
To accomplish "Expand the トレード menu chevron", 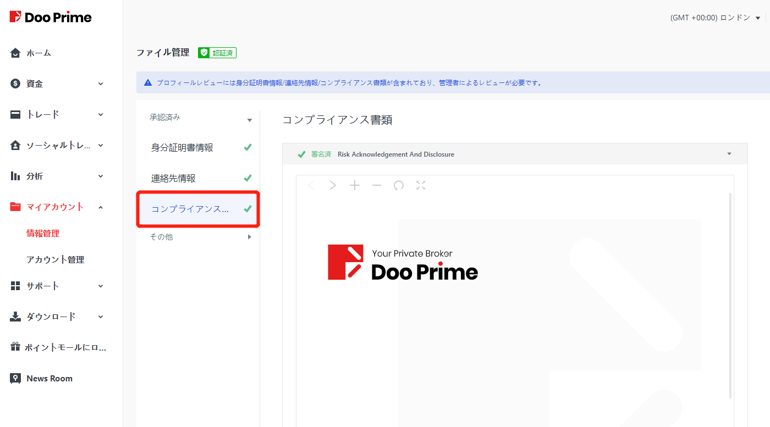I will [101, 114].
